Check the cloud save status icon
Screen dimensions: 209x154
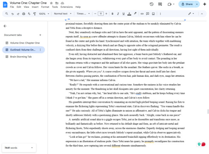pyautogui.click(x=62, y=3)
